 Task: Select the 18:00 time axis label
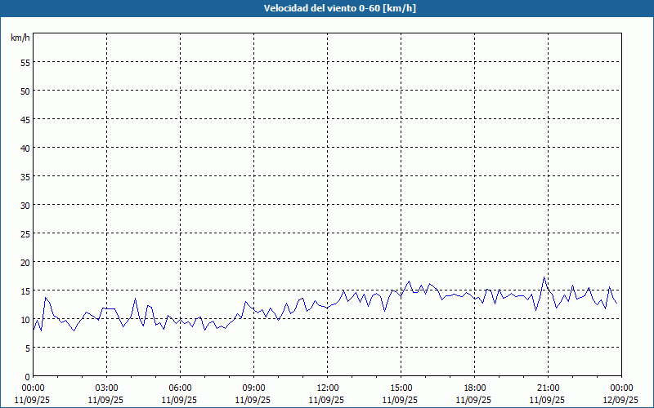point(474,388)
